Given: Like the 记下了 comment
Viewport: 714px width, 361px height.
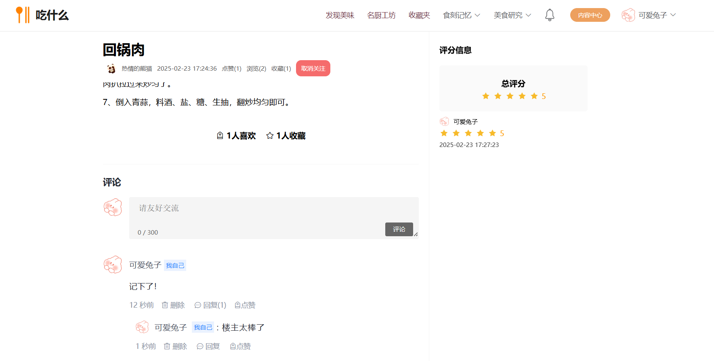Looking at the screenshot, I should point(245,305).
